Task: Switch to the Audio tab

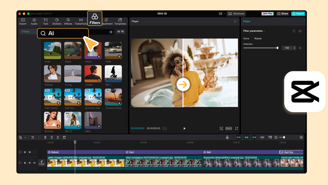Action: [34, 21]
